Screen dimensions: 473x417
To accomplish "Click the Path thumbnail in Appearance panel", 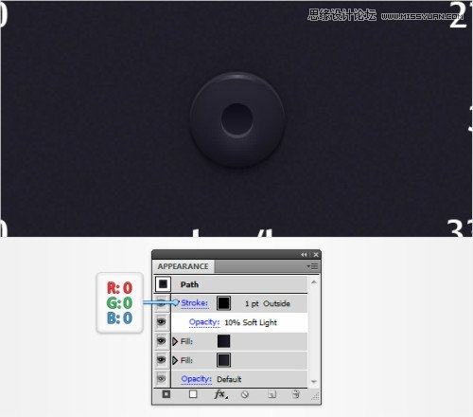I will (x=163, y=284).
